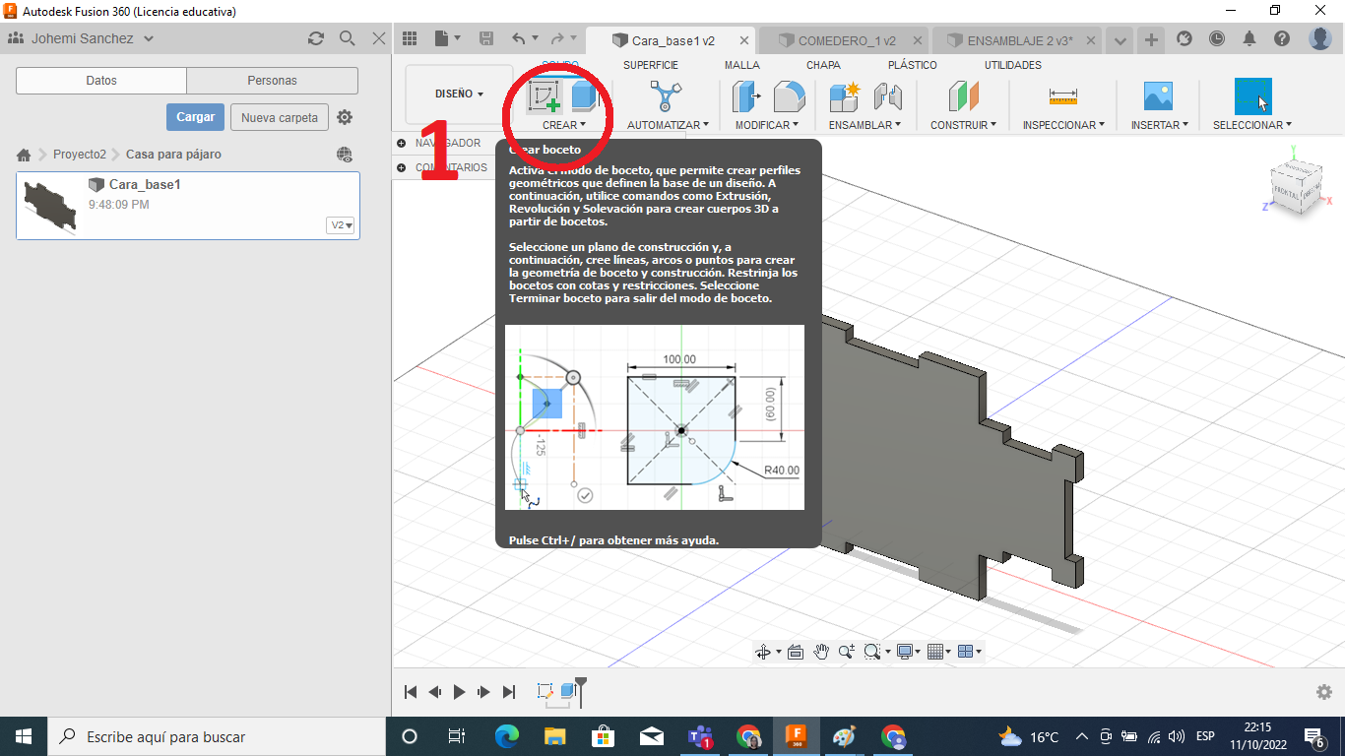Open the AUTOMATIZAR dropdown menu

pyautogui.click(x=669, y=125)
